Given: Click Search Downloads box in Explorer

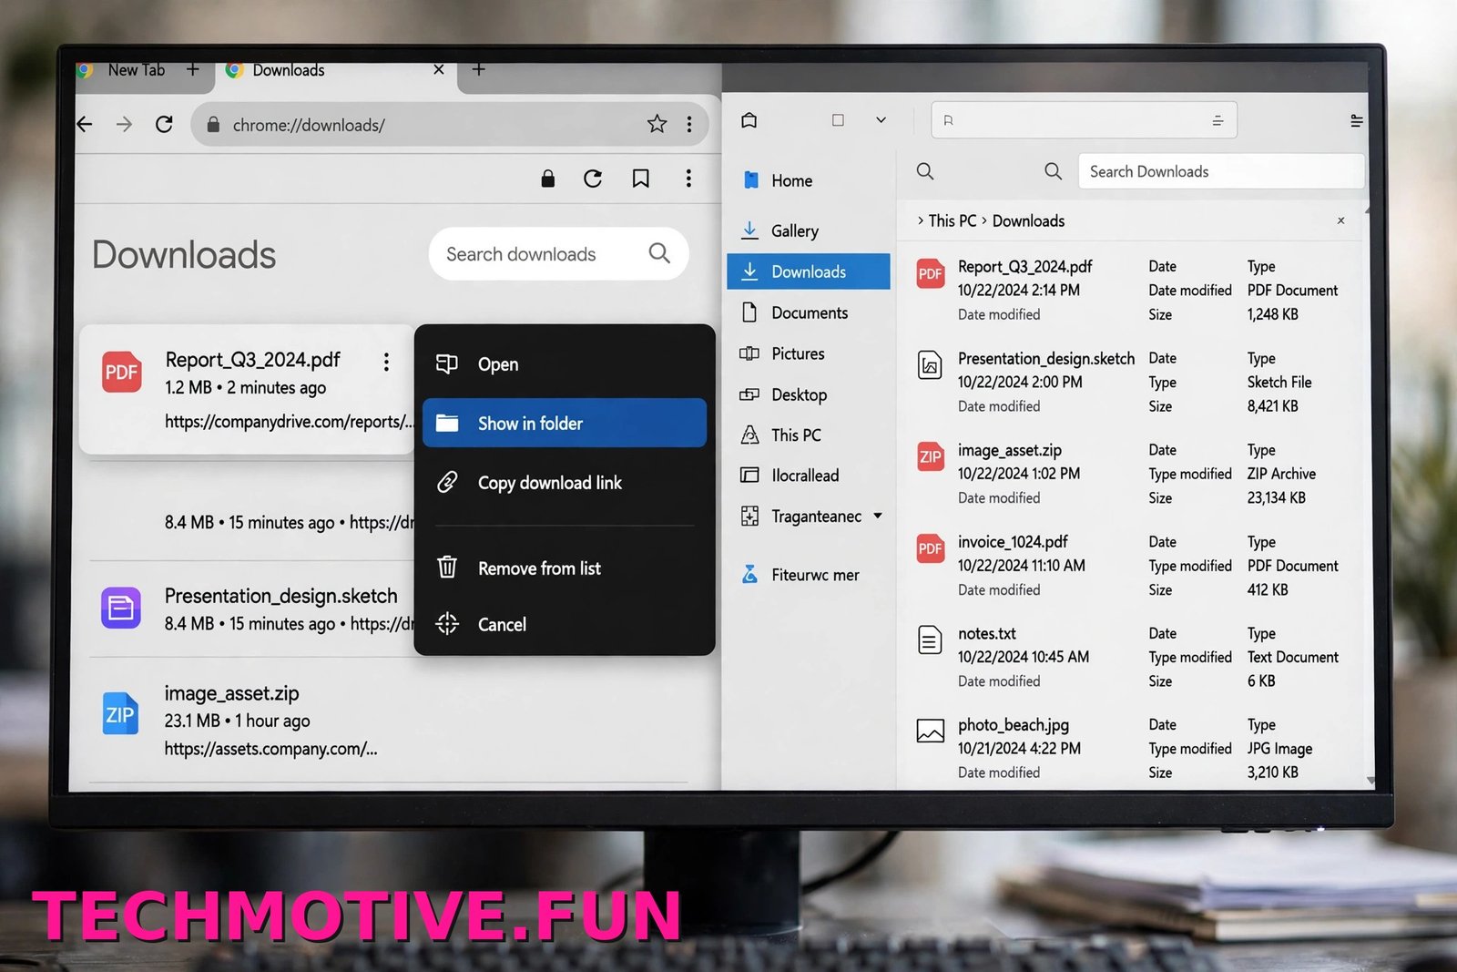Looking at the screenshot, I should pos(1220,171).
